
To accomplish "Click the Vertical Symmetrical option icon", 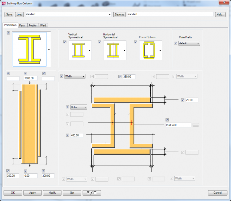I will [78, 50].
